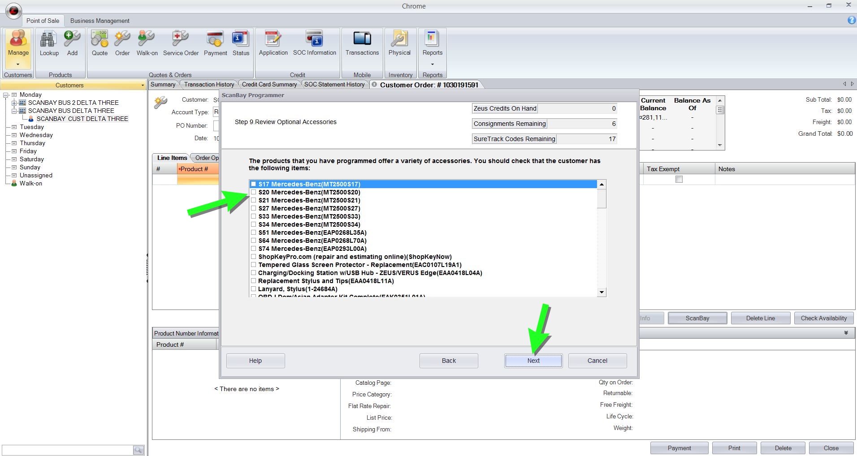Switch to the Business Management tab
The height and width of the screenshot is (456, 857).
pos(100,21)
